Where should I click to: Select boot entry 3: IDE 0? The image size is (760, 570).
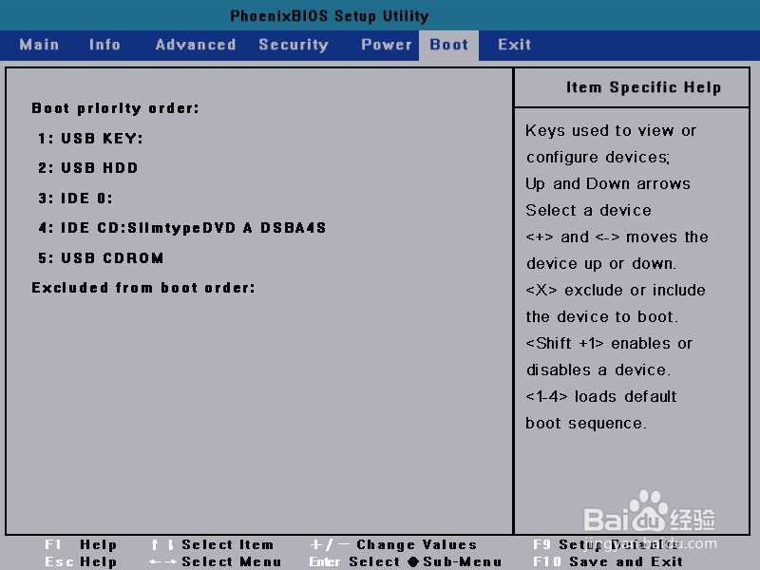tap(76, 199)
